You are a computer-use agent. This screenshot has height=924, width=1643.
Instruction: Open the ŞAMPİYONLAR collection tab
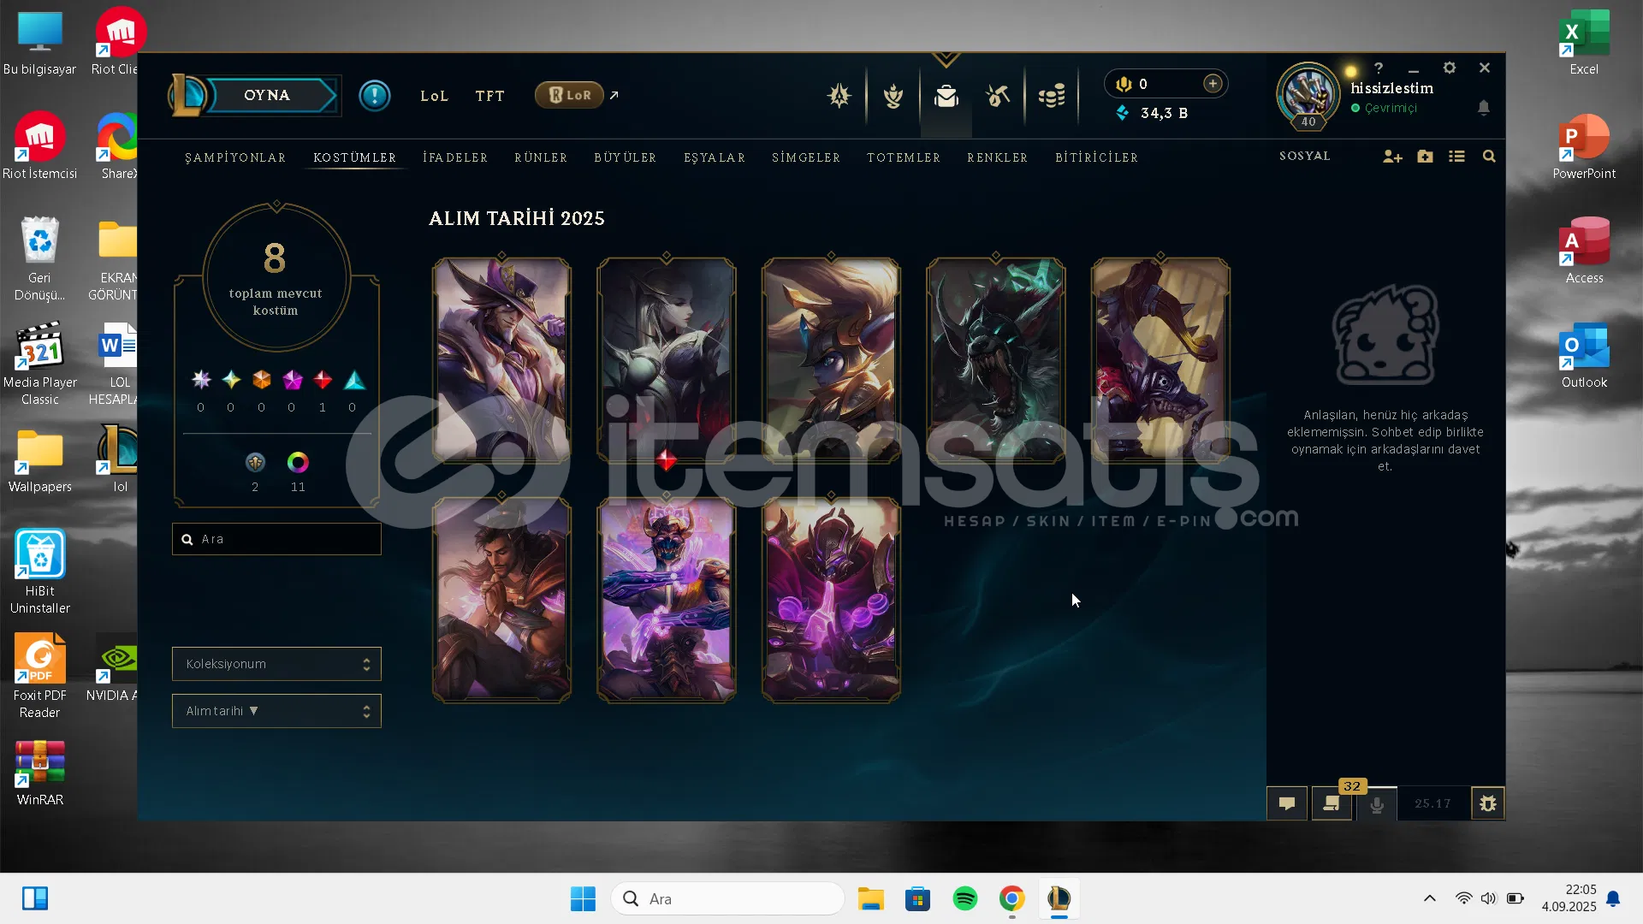tap(235, 157)
